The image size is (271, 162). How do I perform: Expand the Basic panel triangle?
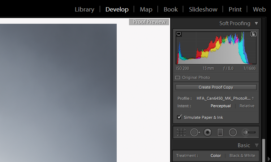coord(257,145)
